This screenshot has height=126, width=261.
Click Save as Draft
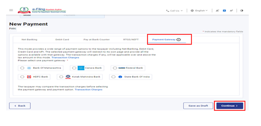pos(198,106)
